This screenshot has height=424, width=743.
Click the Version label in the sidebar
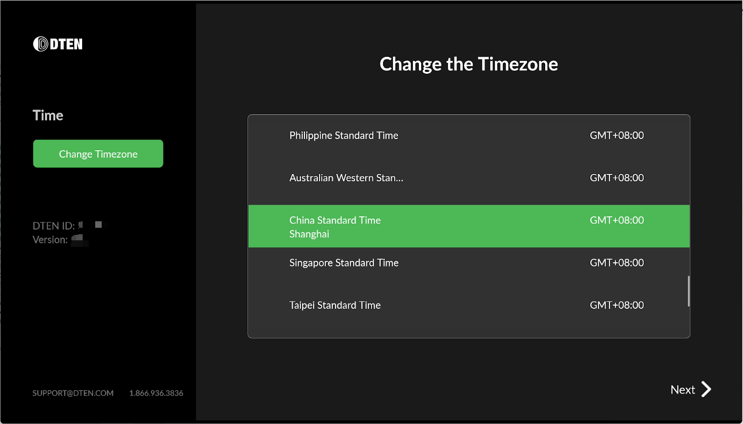(50, 240)
